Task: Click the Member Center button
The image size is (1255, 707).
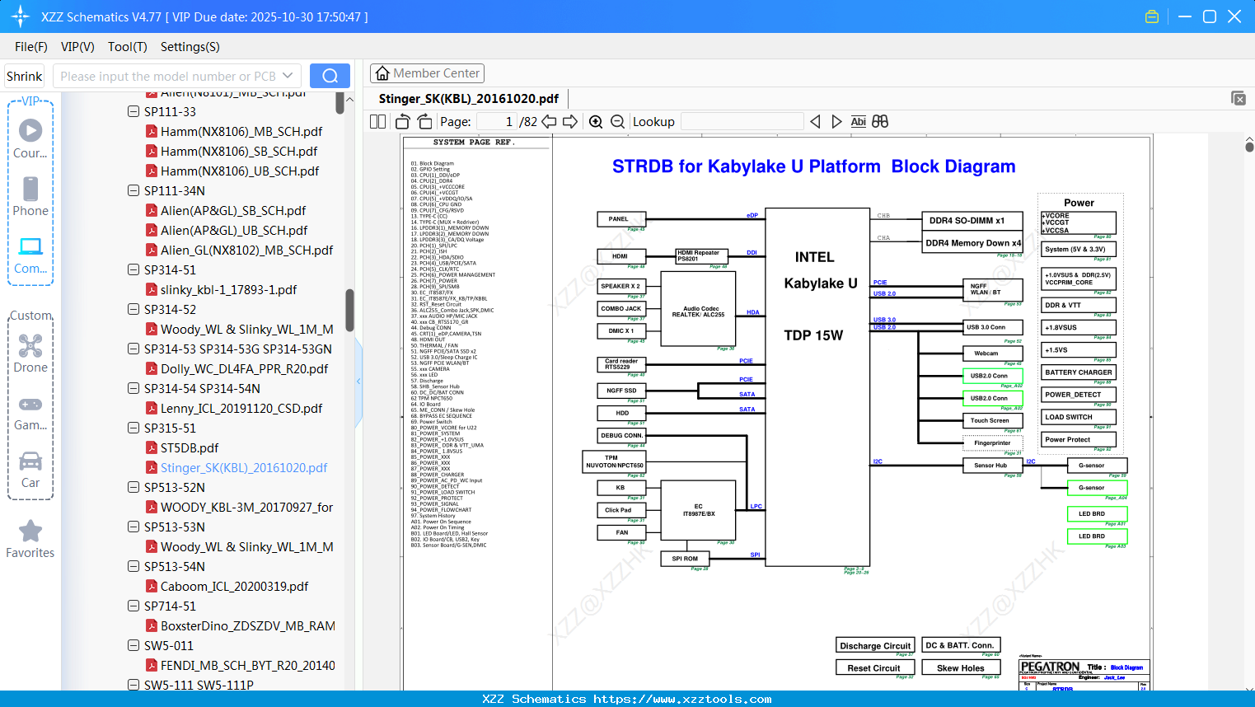Action: coord(427,73)
